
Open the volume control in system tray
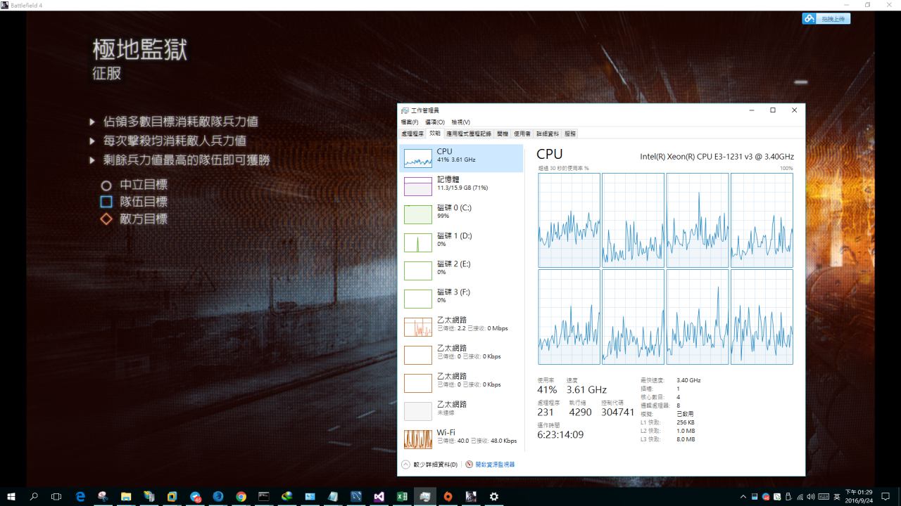pos(811,497)
